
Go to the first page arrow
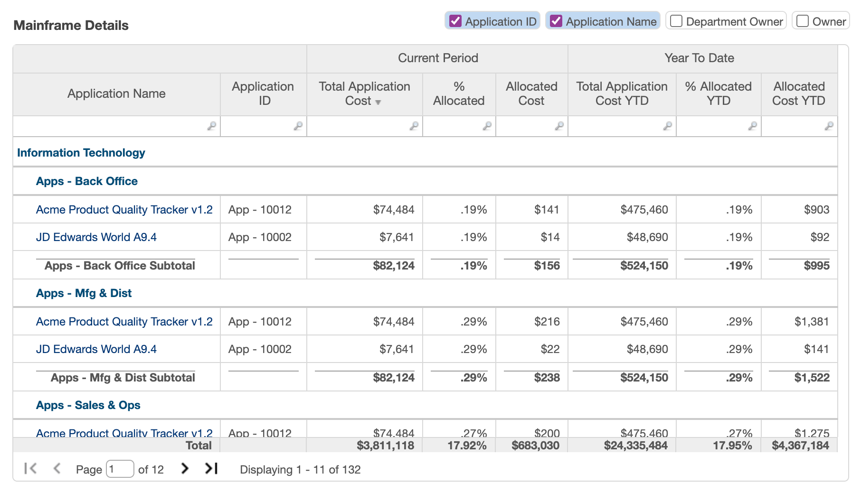click(x=30, y=469)
